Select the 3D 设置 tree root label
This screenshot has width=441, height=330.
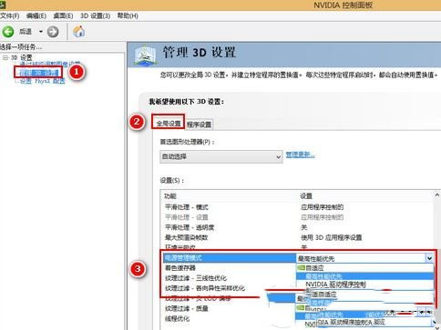[21, 57]
